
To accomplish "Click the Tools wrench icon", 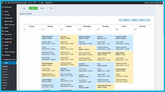I will coord(3,49).
